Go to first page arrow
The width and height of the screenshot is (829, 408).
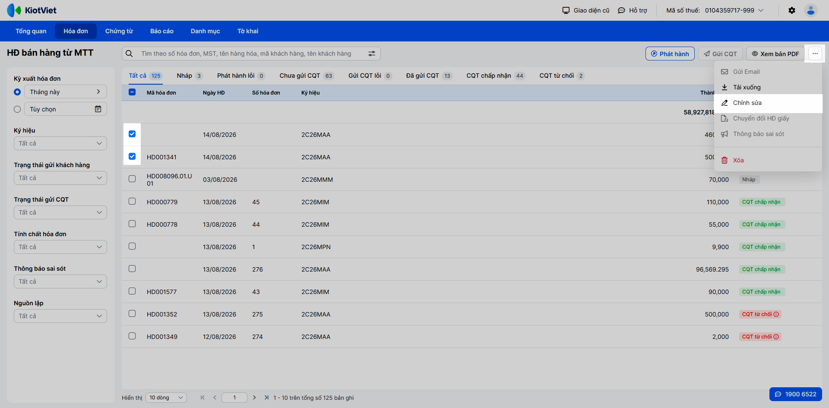(x=203, y=398)
